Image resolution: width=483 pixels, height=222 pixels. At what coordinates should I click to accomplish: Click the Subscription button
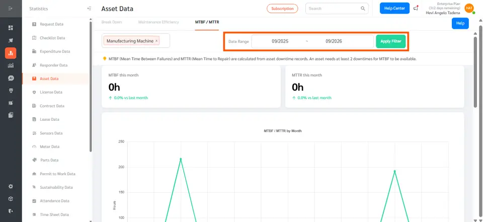(282, 9)
